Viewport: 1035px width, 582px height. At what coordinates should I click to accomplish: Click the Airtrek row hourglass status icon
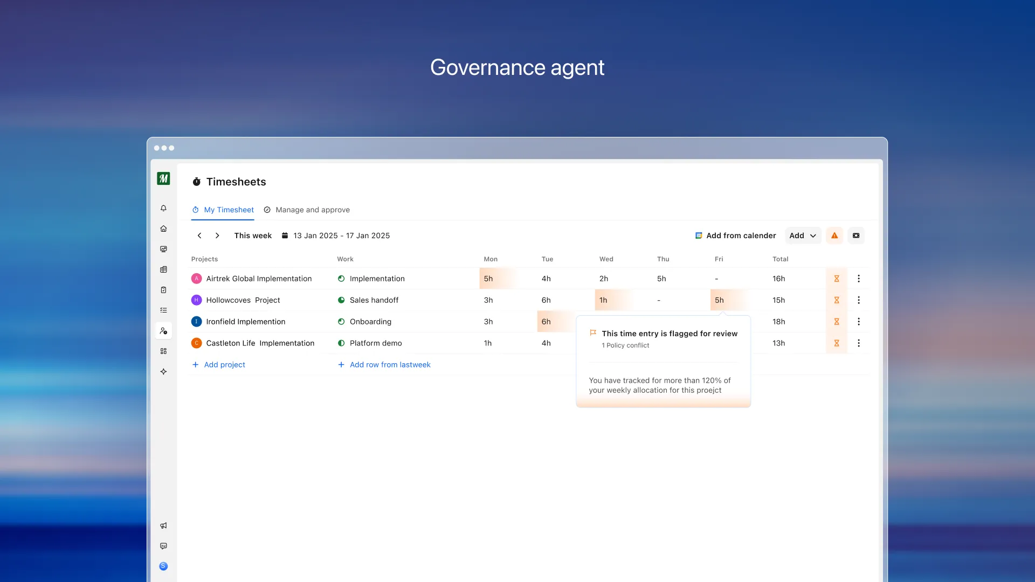(x=837, y=279)
